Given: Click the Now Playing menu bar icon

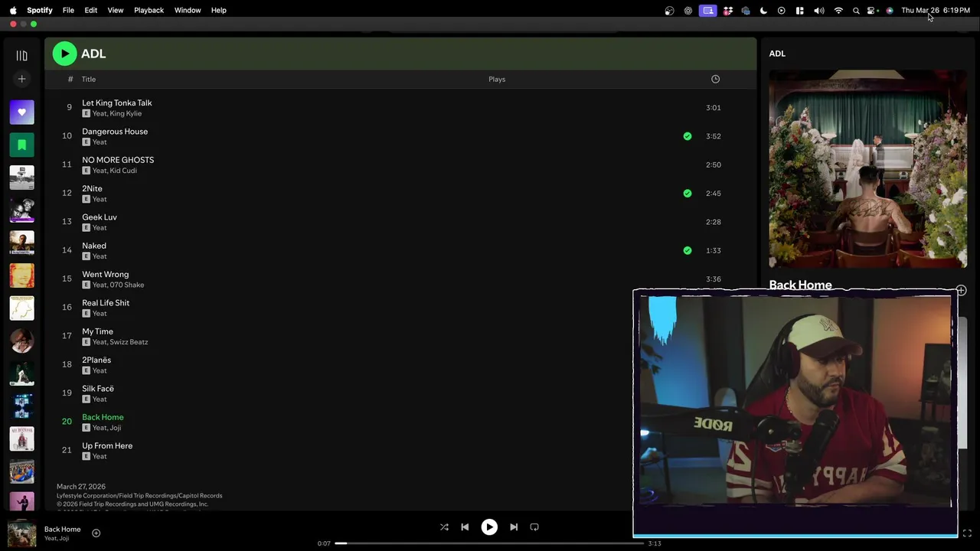Looking at the screenshot, I should click(781, 11).
